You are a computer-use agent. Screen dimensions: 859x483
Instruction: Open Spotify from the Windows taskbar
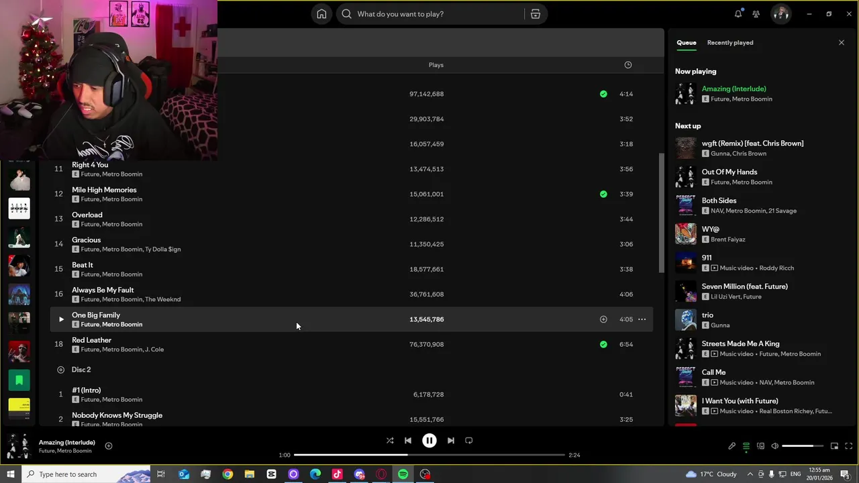coord(403,474)
